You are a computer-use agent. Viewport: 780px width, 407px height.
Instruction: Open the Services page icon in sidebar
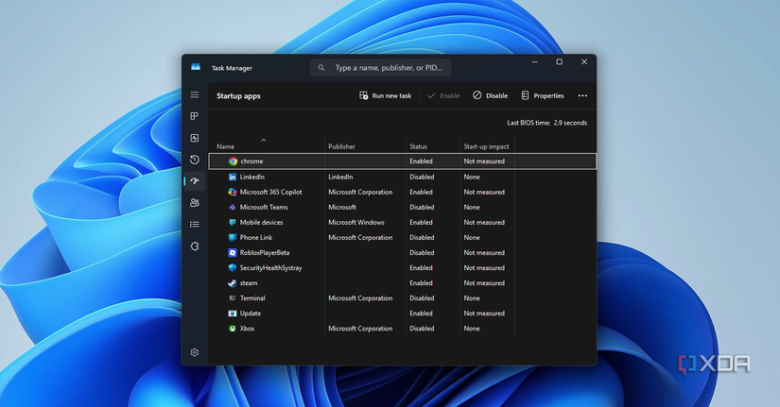point(195,246)
